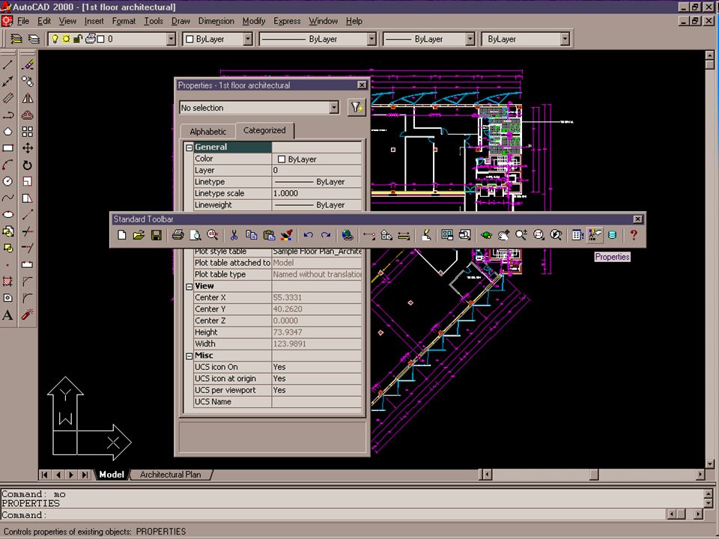Click the Pan Realtime hand icon
The image size is (719, 539).
pos(504,235)
